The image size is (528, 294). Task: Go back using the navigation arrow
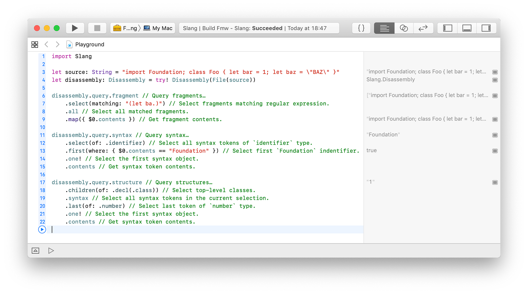pos(46,44)
